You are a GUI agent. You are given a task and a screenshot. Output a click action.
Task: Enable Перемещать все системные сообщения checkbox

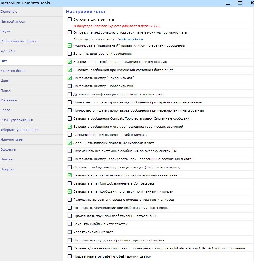pos(70,151)
